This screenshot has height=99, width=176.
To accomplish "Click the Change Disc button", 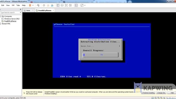I will 161,93.
